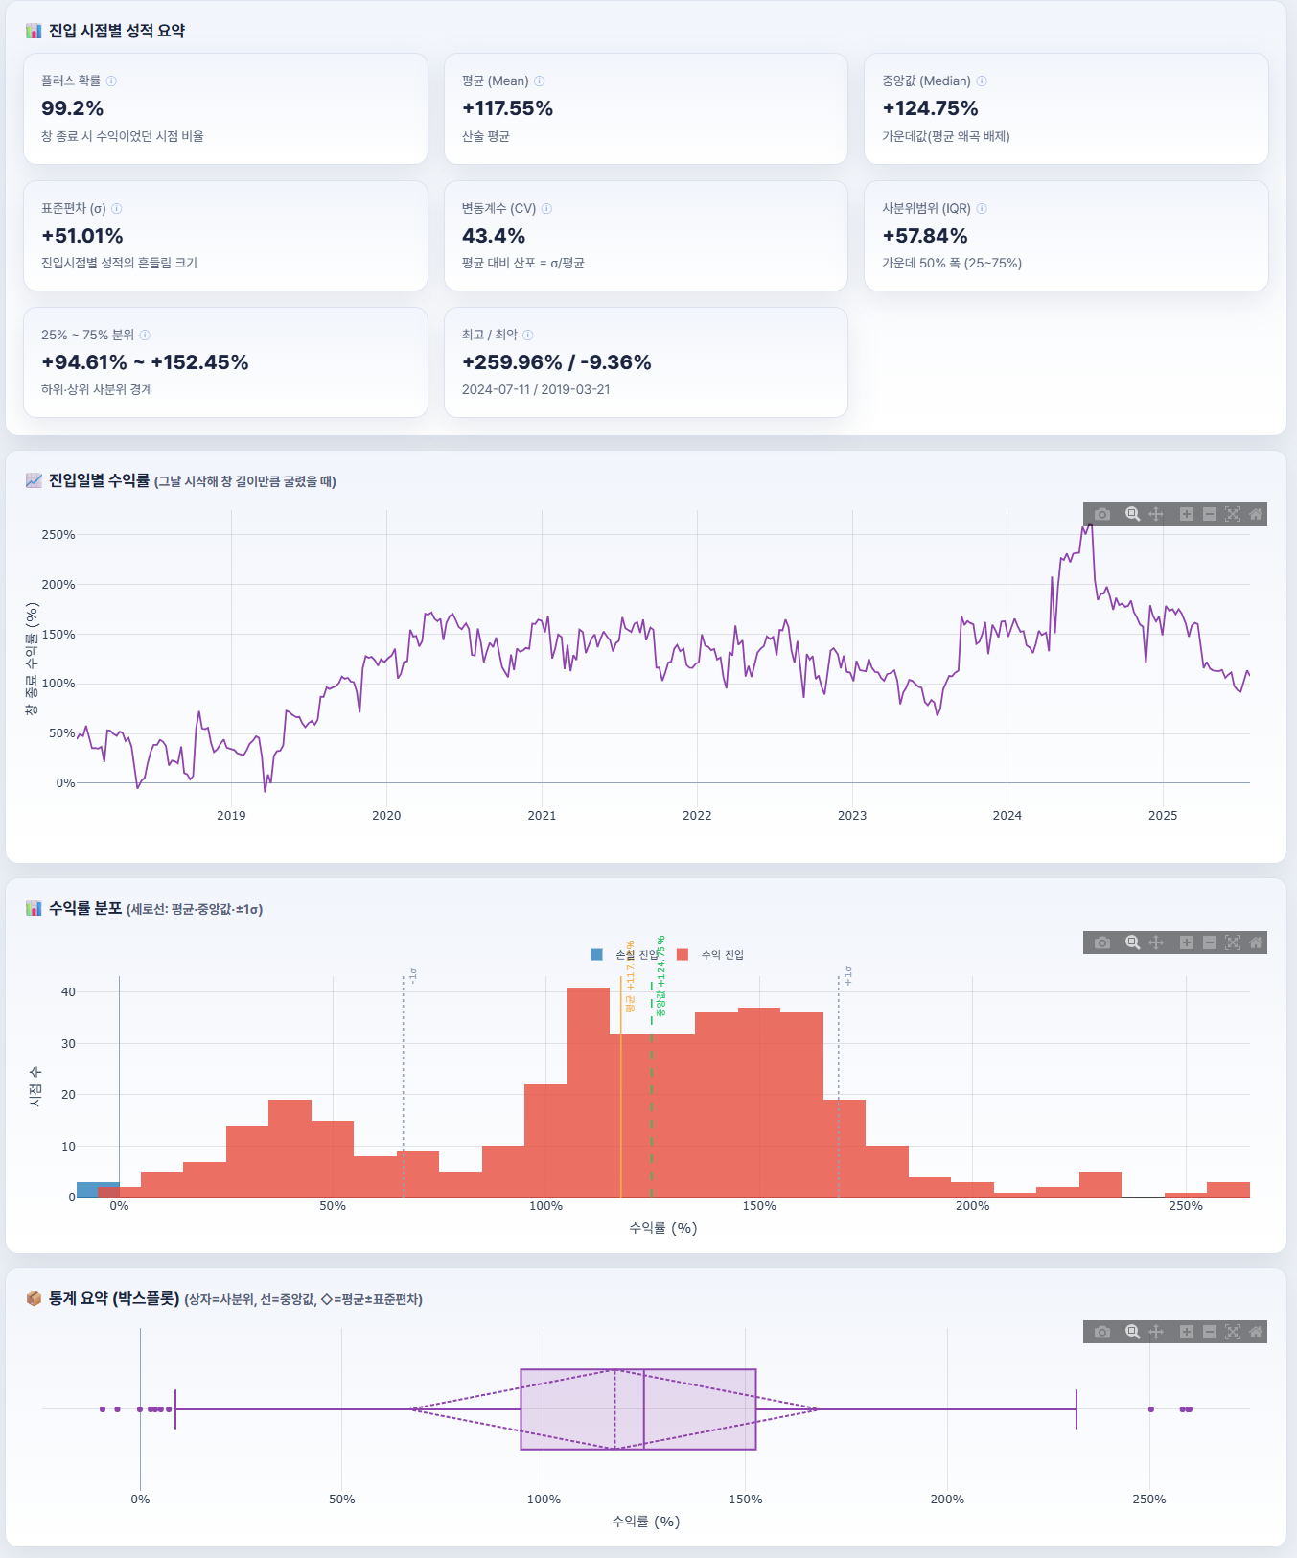The height and width of the screenshot is (1558, 1297).
Task: Reset axes on entry-date return line chart
Action: coord(1255,515)
